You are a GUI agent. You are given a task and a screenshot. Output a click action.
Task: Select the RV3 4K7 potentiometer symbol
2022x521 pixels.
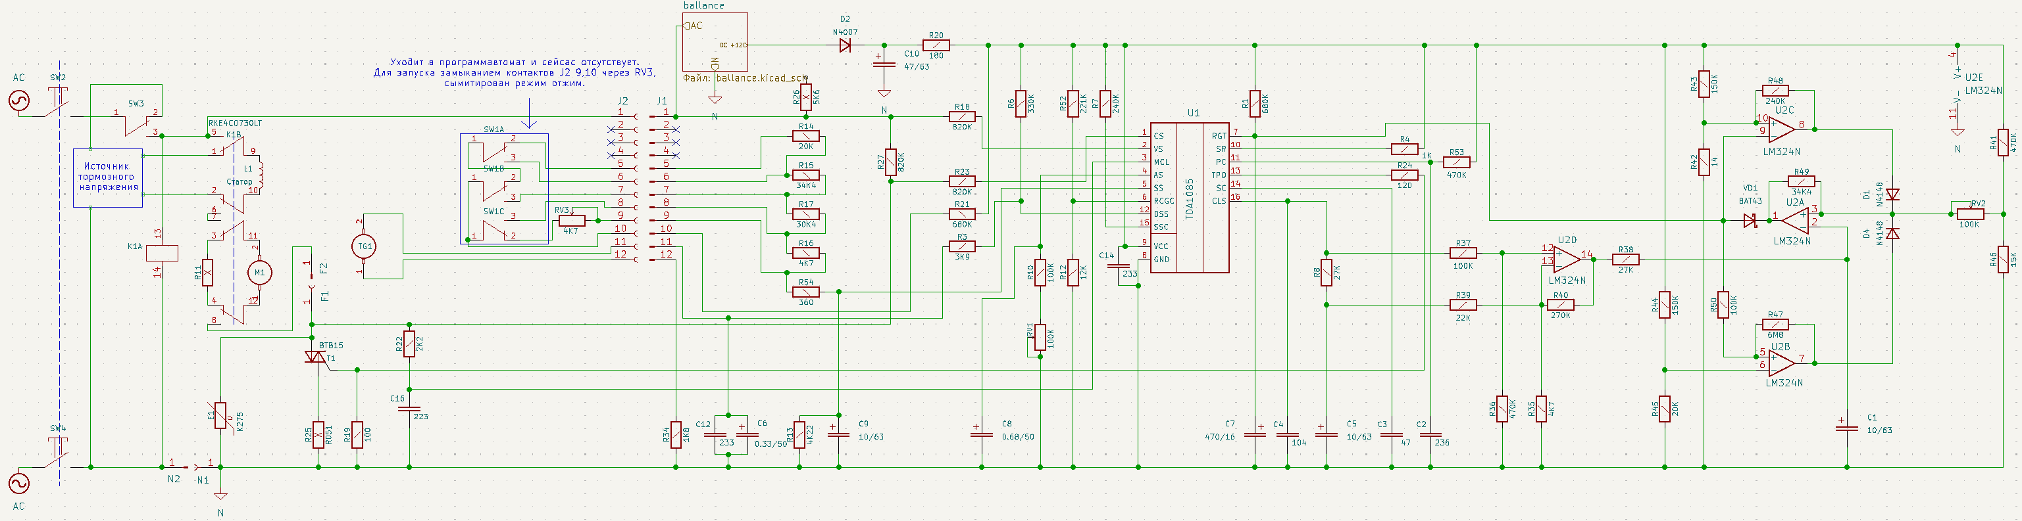571,220
